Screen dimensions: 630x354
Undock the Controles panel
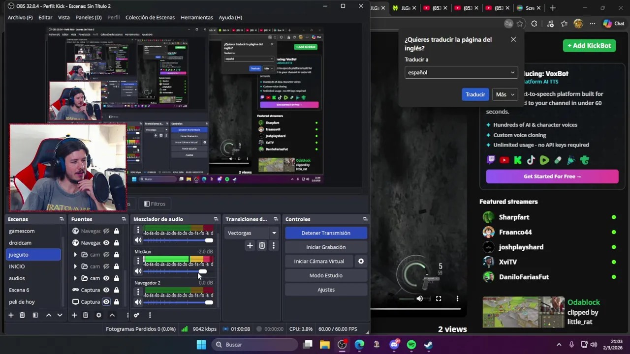[x=365, y=219]
